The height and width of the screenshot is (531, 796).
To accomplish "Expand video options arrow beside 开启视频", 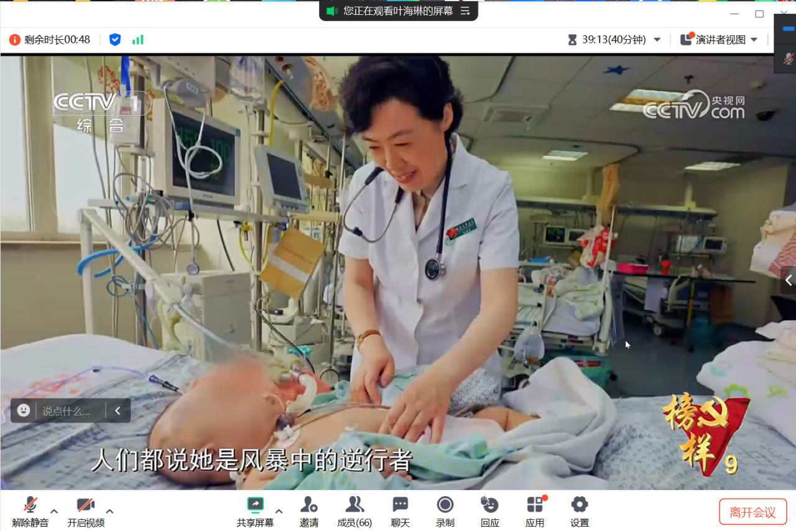I will click(110, 511).
